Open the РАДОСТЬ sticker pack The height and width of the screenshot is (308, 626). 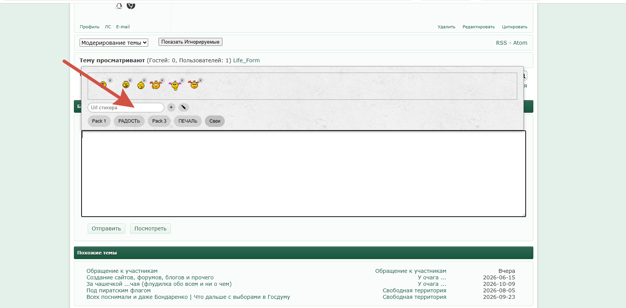(x=129, y=121)
